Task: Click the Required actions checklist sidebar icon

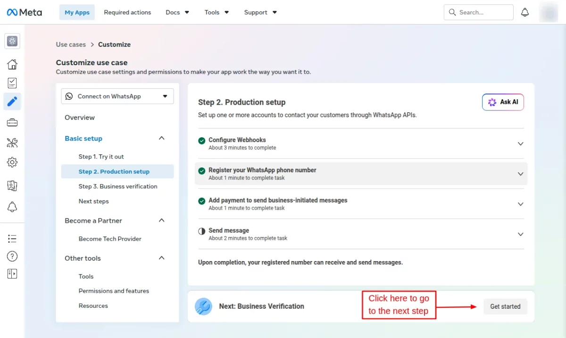Action: pyautogui.click(x=12, y=83)
